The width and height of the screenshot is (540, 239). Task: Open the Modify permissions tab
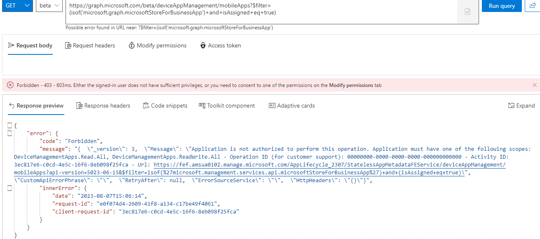(x=157, y=46)
